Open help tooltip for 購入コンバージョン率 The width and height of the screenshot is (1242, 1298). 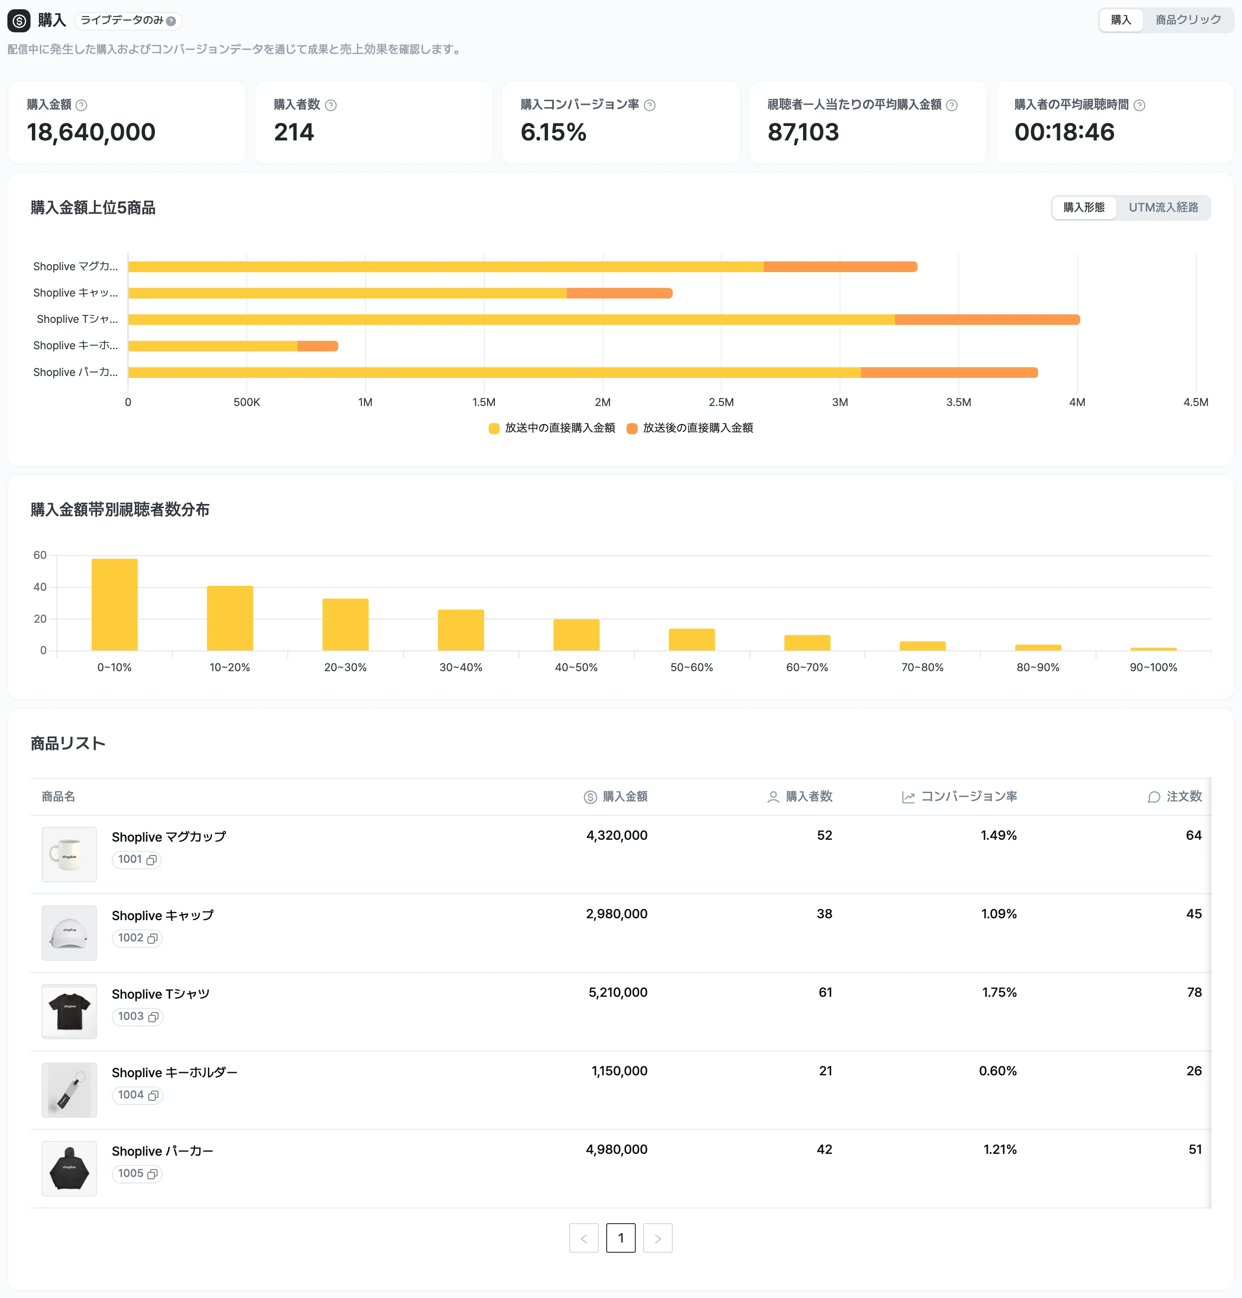click(x=650, y=105)
